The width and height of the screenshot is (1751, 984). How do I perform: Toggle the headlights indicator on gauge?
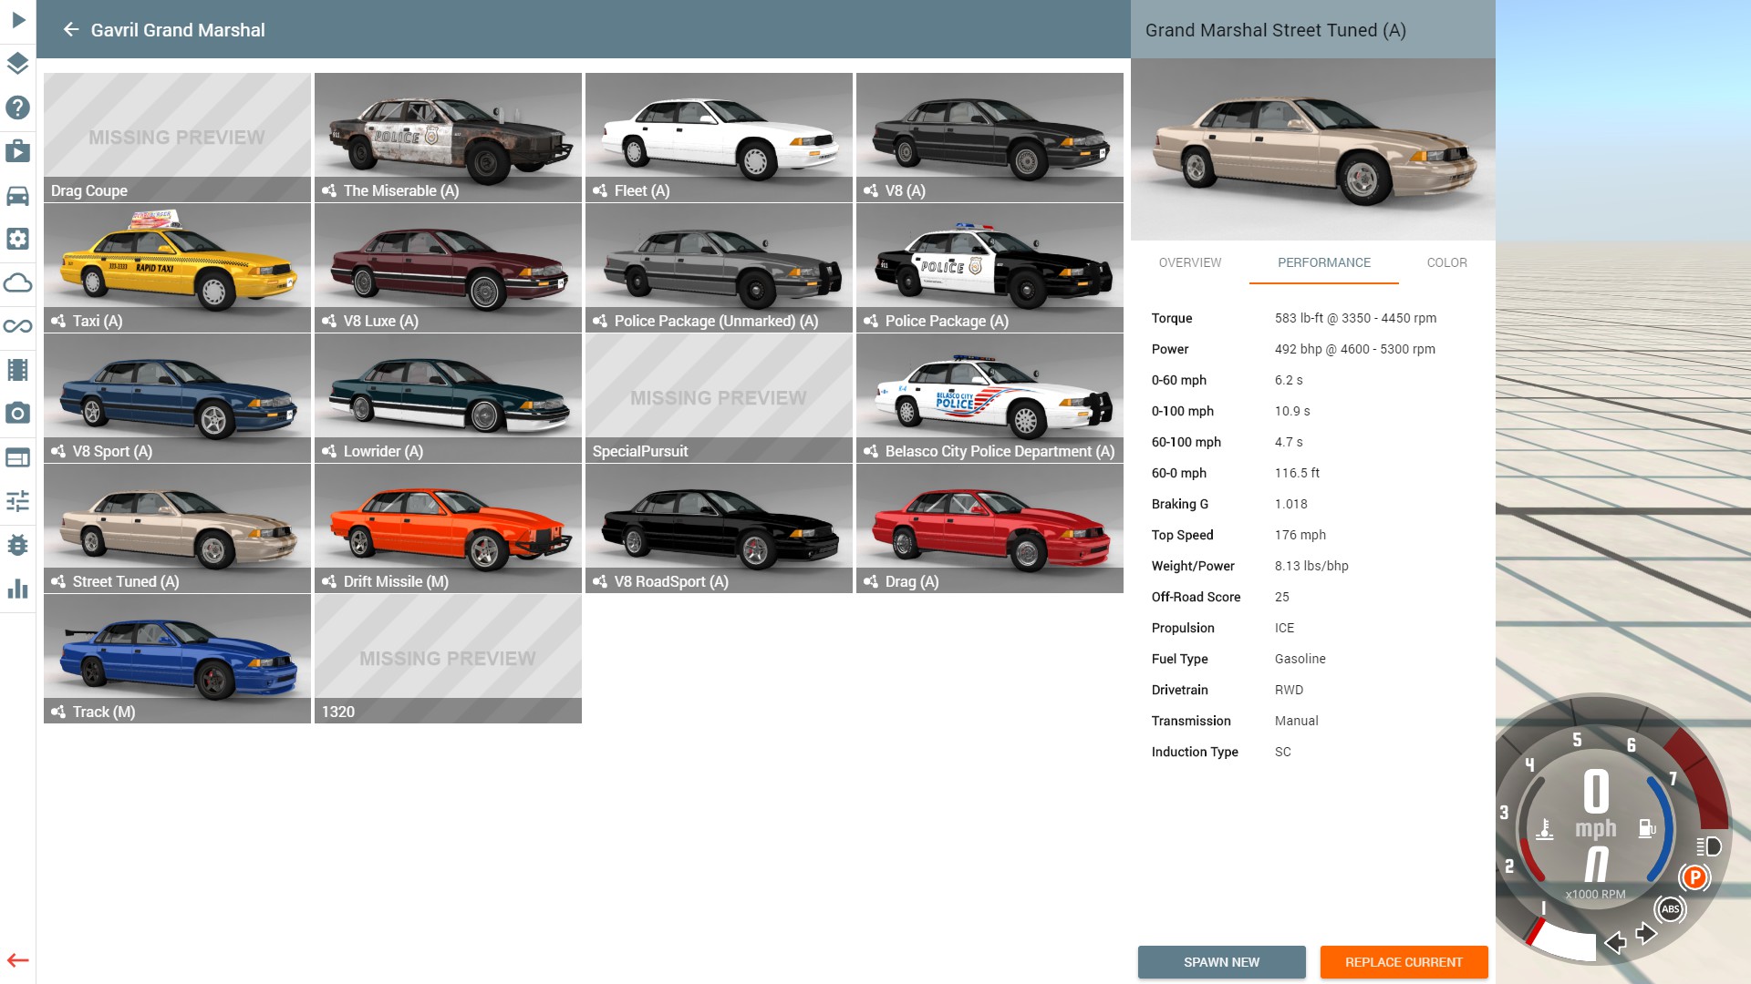click(x=1708, y=846)
